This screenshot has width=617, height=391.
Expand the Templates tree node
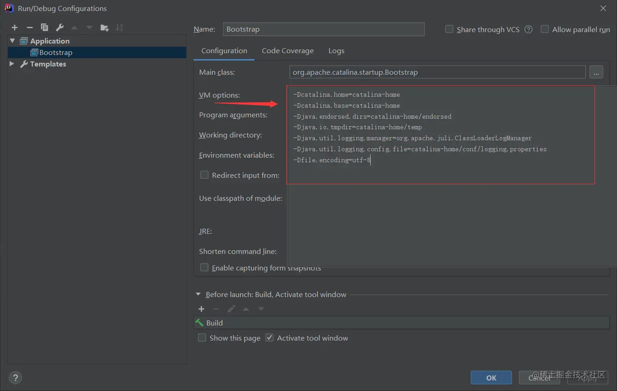(x=12, y=64)
